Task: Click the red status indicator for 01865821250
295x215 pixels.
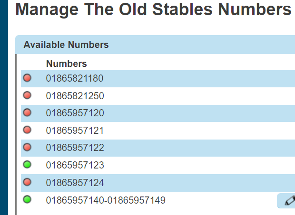Action: pos(27,95)
